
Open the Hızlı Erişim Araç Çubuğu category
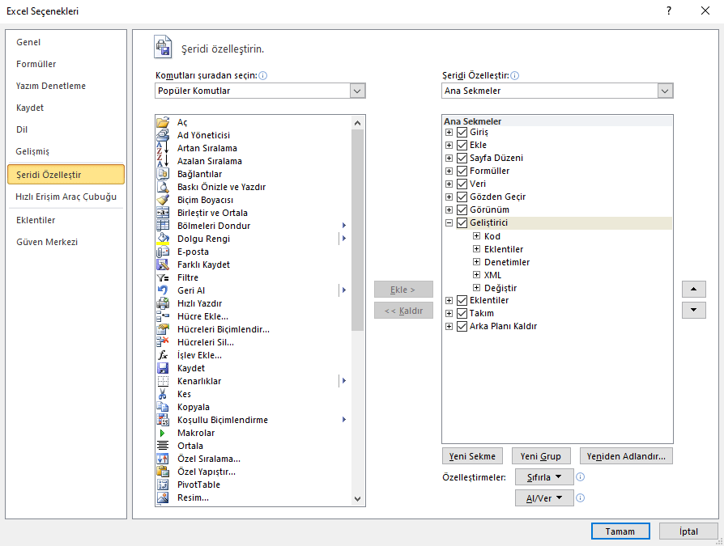66,197
